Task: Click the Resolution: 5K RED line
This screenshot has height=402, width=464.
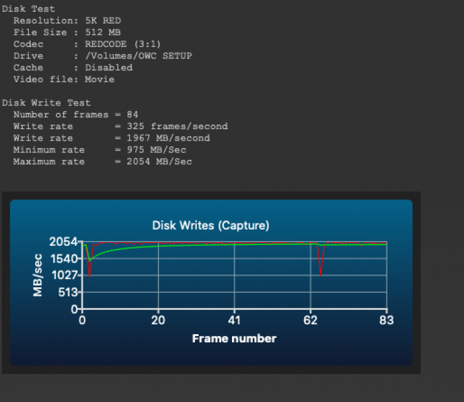Action: pyautogui.click(x=68, y=21)
